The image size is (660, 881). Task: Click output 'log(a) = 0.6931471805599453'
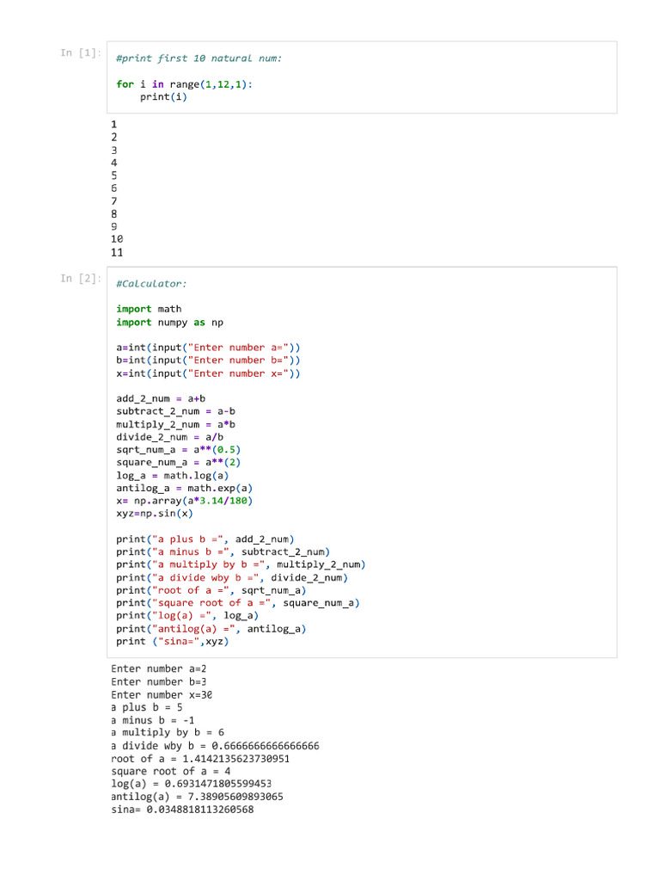192,784
